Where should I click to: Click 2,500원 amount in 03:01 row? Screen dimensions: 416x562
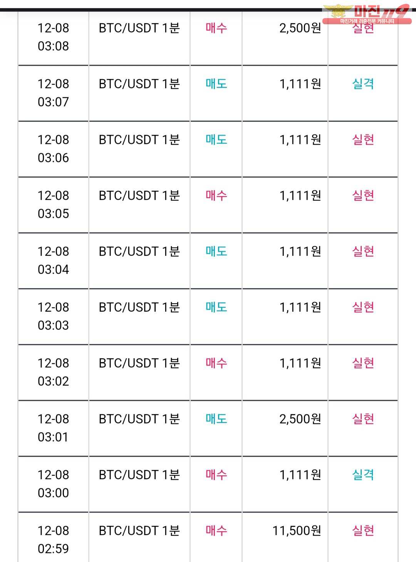[300, 419]
